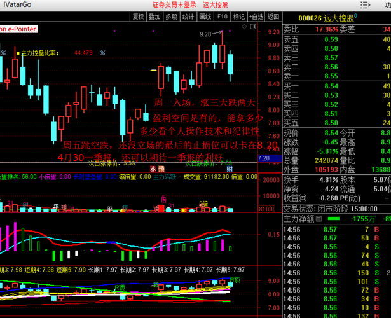Screen dimensions: 391x318
Task: Toggle the 主力净额 small square icon
Action: pyautogui.click(x=319, y=219)
